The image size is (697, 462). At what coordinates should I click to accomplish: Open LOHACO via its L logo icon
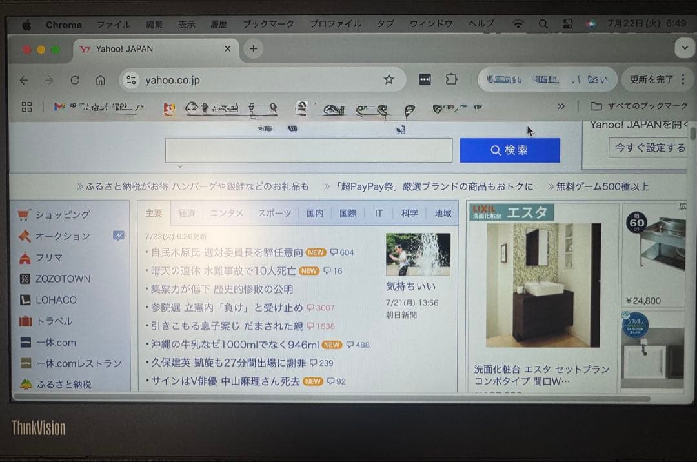(24, 299)
